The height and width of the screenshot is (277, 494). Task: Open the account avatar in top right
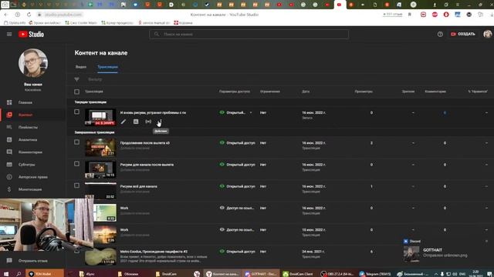tap(487, 34)
